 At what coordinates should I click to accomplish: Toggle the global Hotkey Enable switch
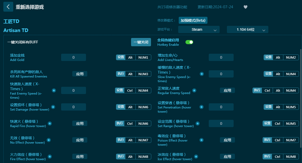pyautogui.click(x=189, y=42)
